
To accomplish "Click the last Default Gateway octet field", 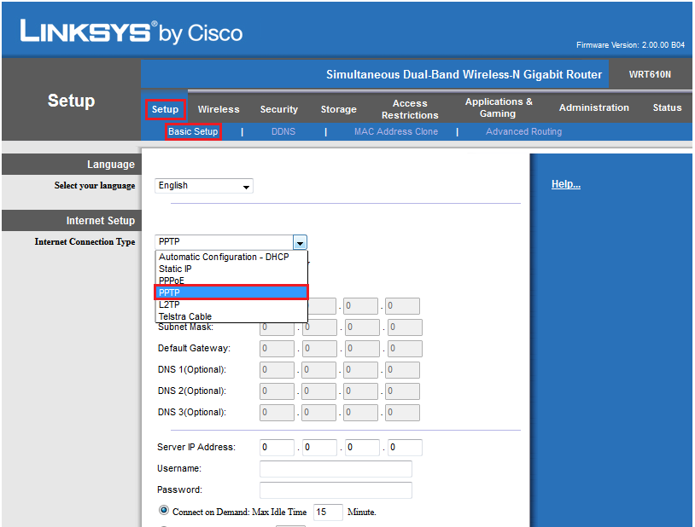I will click(x=405, y=349).
